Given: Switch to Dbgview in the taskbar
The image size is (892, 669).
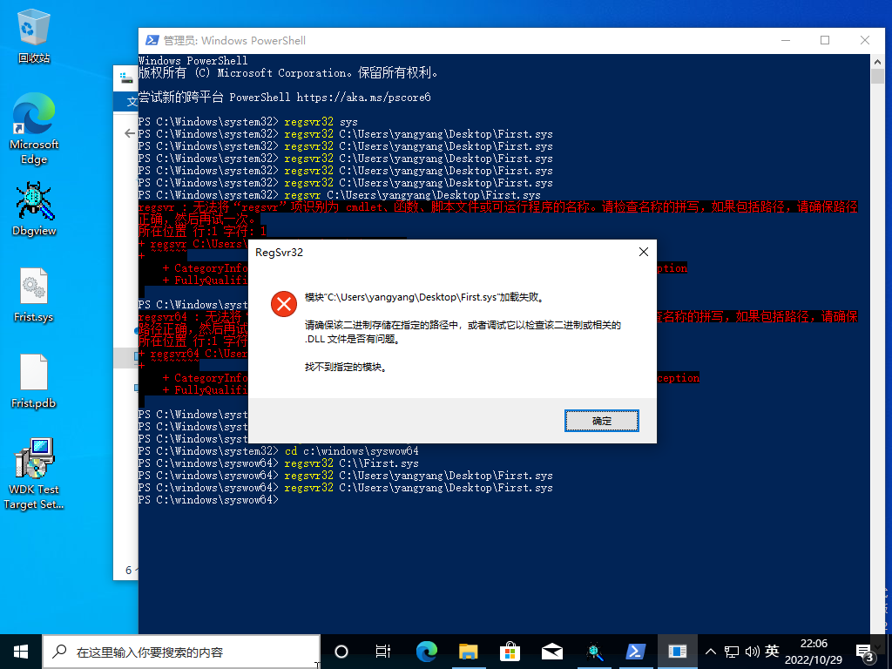Looking at the screenshot, I should tap(594, 651).
